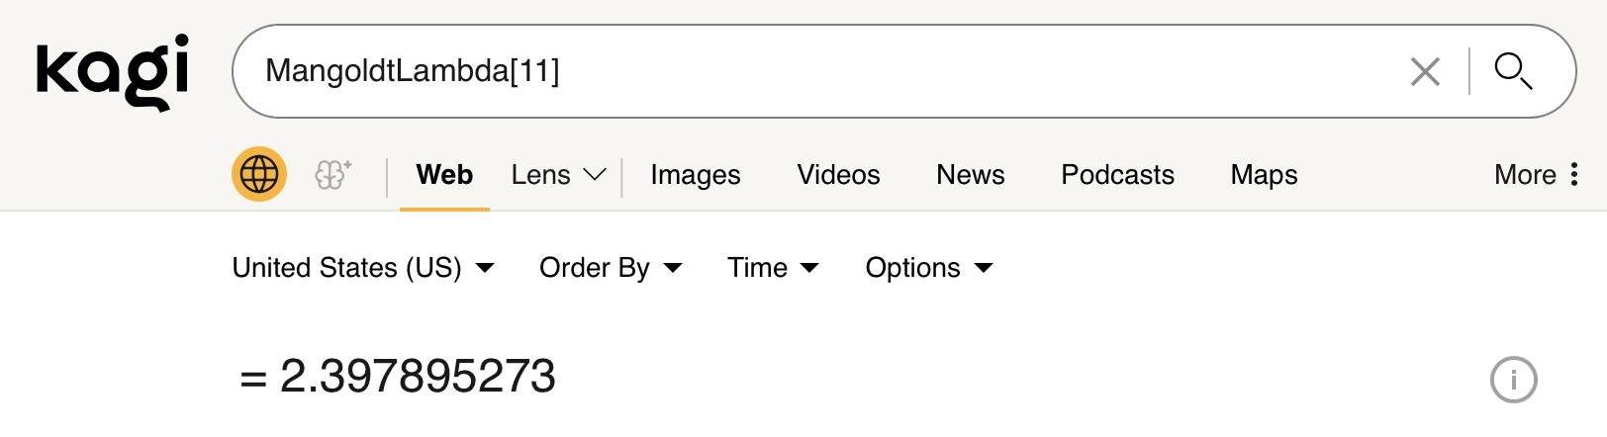
Task: Select the globe web search icon
Action: (x=259, y=174)
